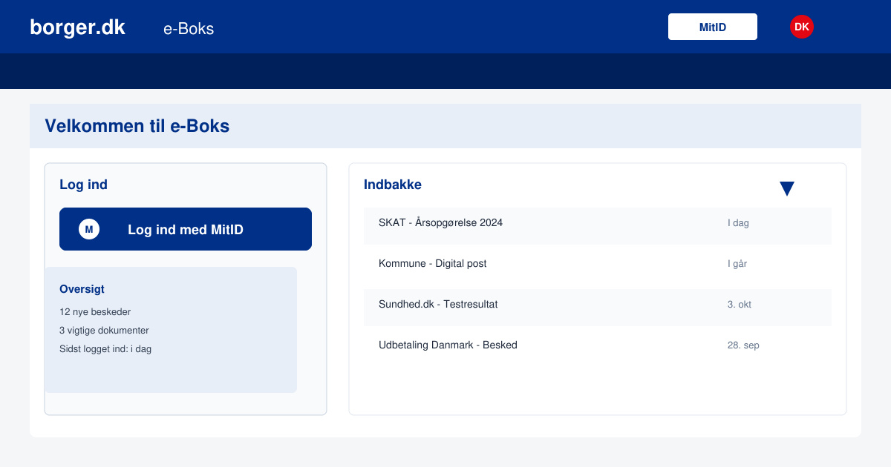This screenshot has width=891, height=467.
Task: Open Sundhed.dk - Testresultat message
Action: coord(598,308)
